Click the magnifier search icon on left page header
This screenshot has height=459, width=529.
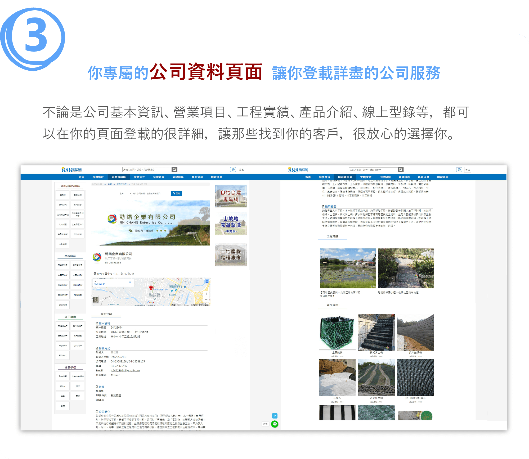click(174, 170)
